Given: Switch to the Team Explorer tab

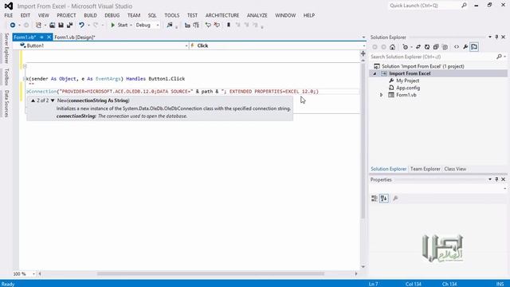Looking at the screenshot, I should tap(425, 169).
